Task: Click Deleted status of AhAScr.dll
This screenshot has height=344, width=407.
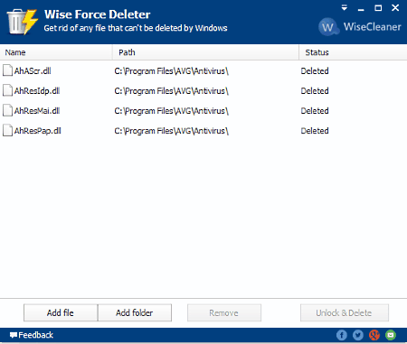Action: coord(315,71)
